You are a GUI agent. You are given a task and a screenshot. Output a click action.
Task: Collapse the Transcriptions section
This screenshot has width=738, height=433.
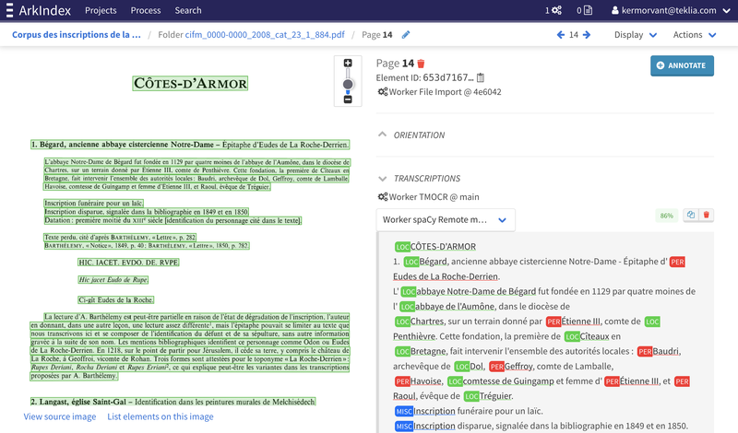419,179
